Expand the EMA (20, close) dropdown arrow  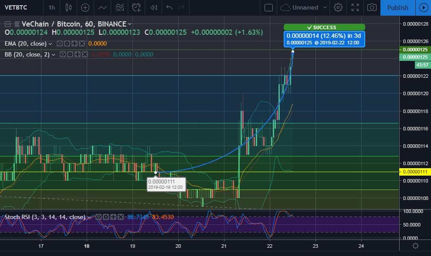pos(50,44)
